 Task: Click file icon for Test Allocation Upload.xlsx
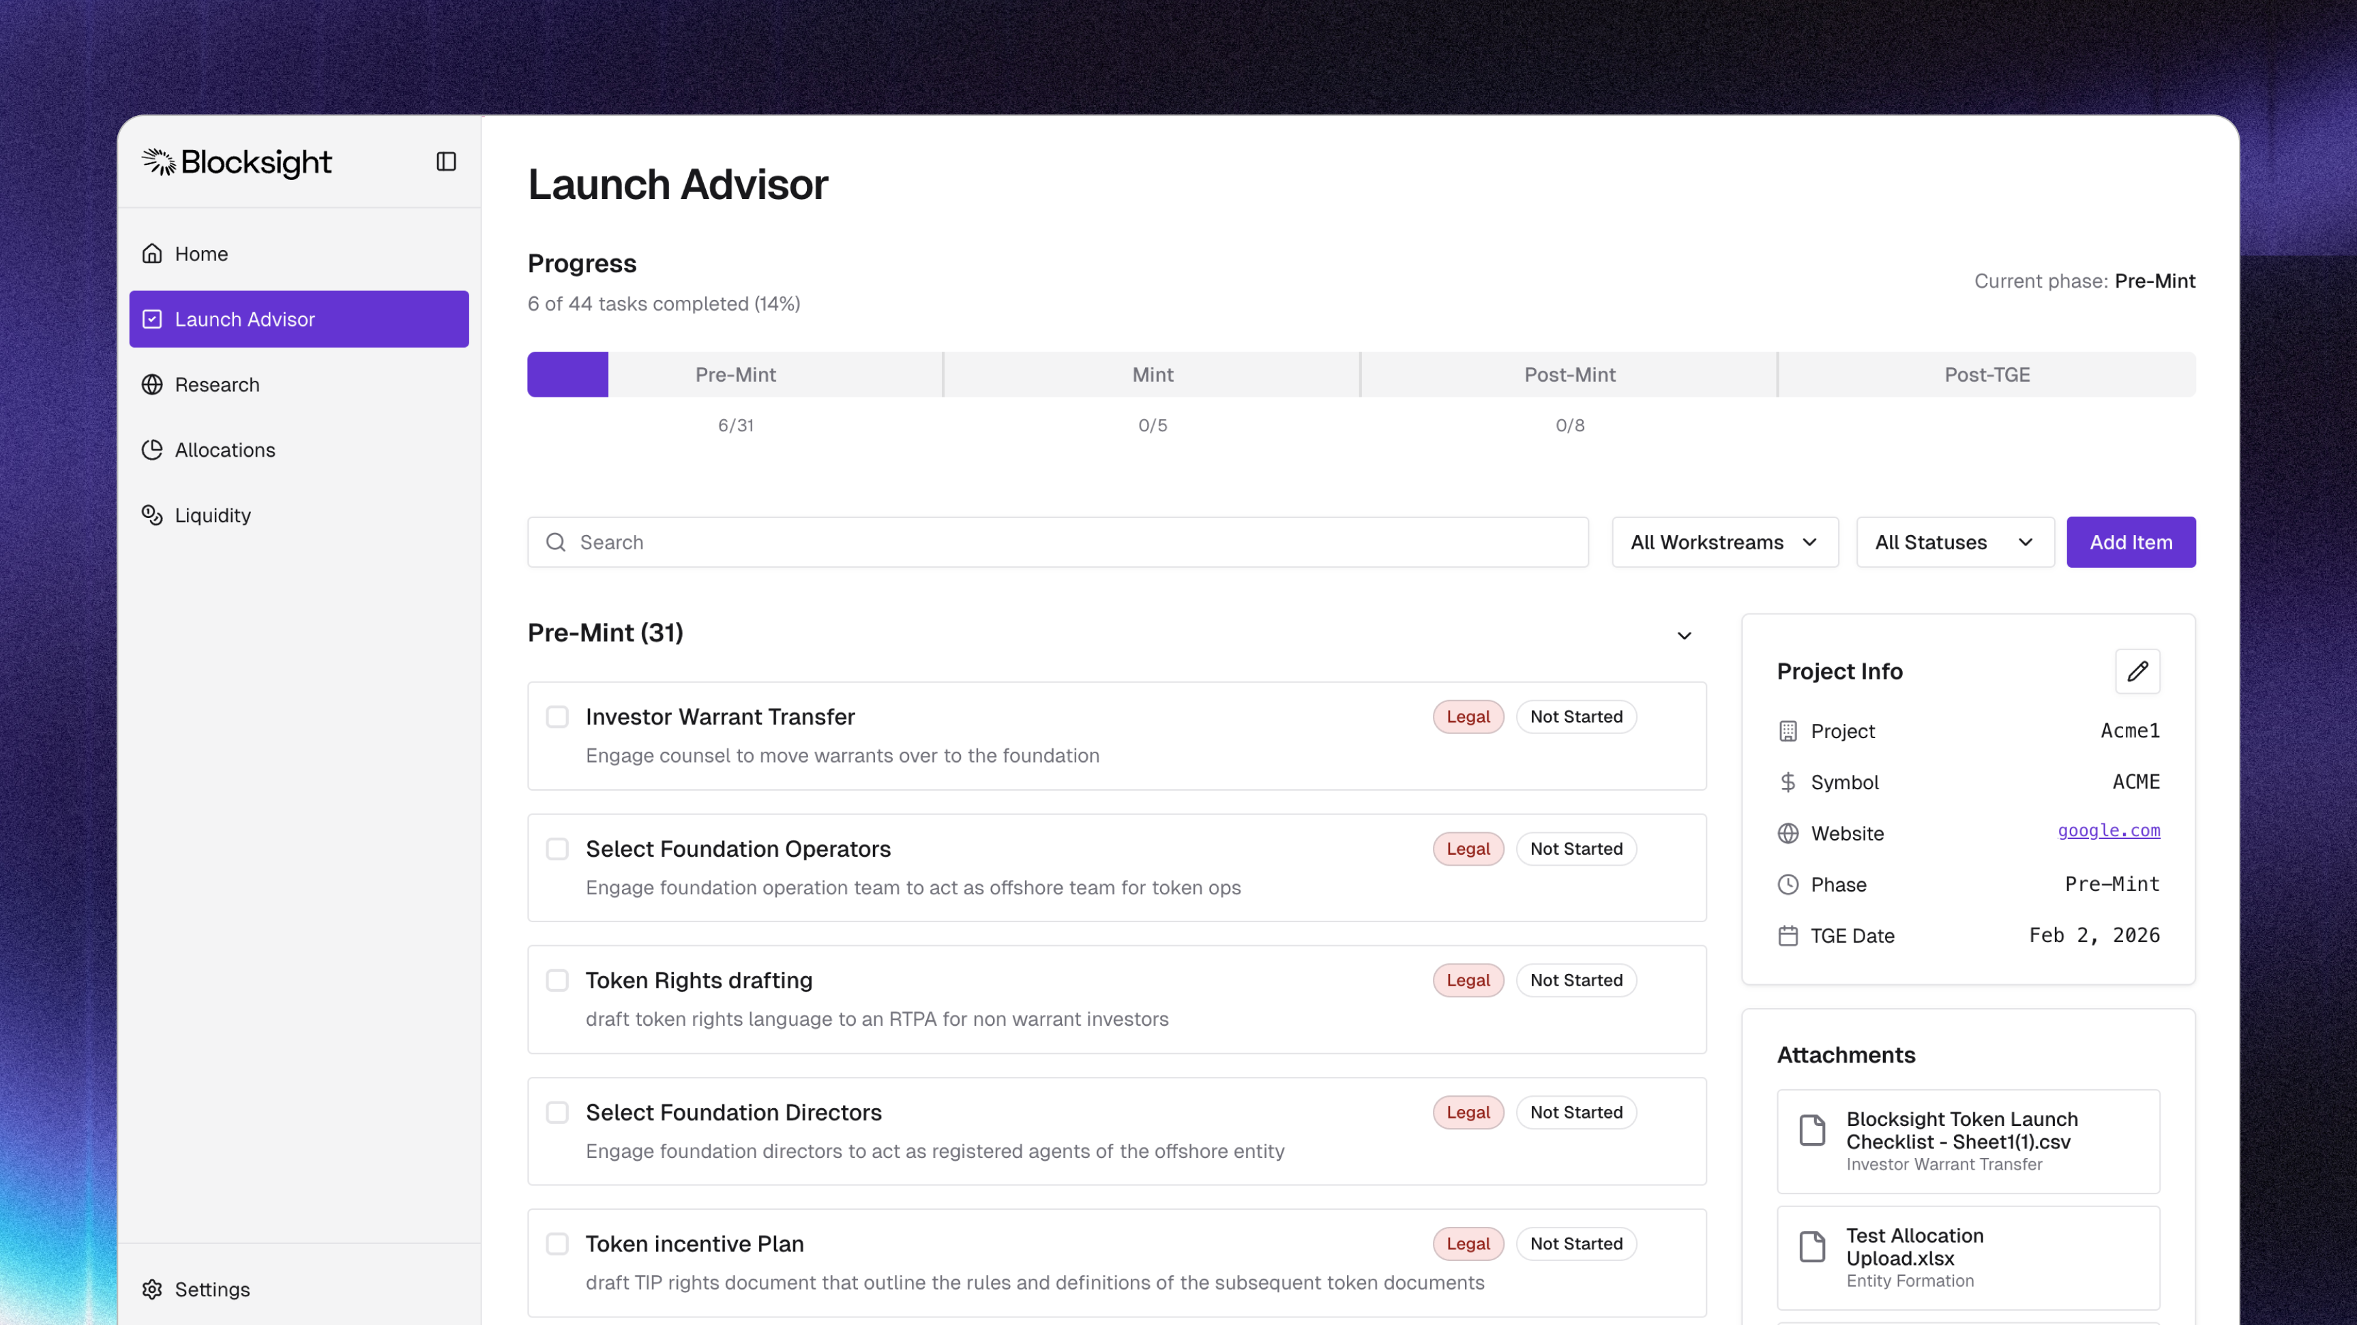point(1811,1247)
